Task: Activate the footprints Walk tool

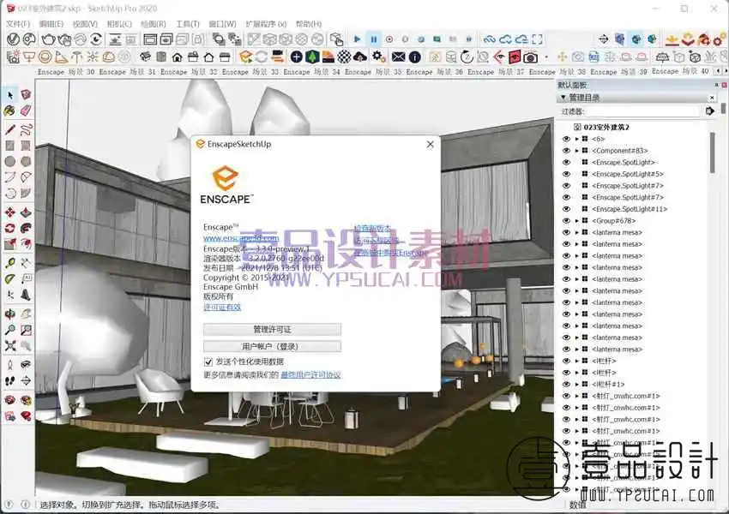Action: point(9,380)
